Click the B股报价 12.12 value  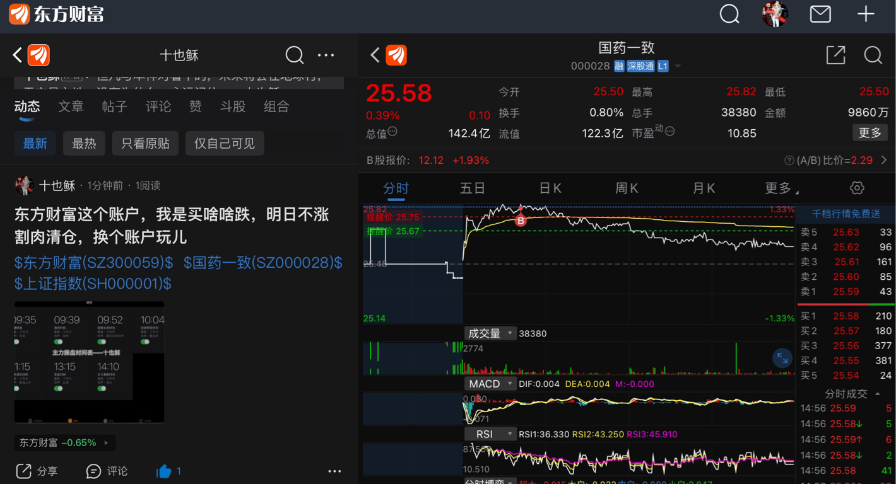[431, 161]
